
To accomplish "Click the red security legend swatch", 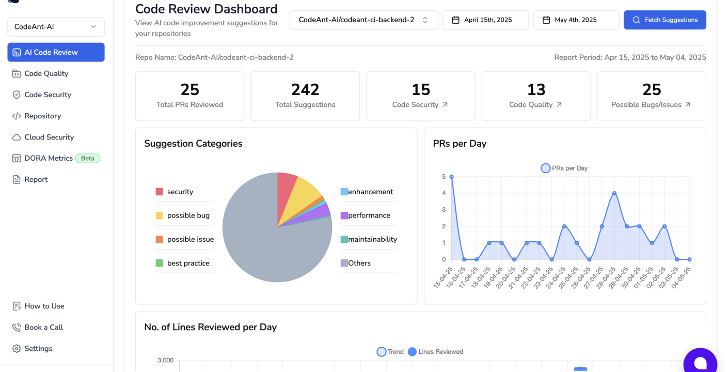I will pos(160,192).
